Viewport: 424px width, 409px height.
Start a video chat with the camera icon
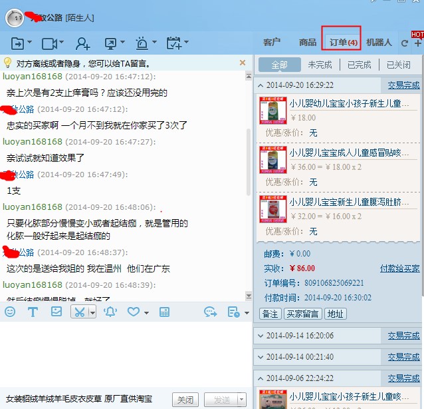tap(49, 43)
